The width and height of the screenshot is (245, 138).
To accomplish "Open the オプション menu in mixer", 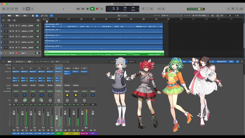I will (x=20, y=62).
